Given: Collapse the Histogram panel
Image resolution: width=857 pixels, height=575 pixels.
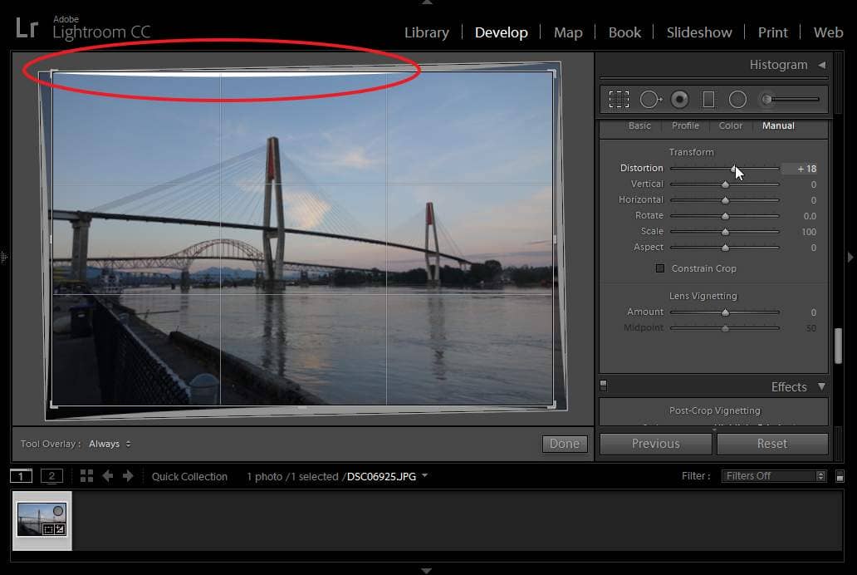Looking at the screenshot, I should [821, 65].
